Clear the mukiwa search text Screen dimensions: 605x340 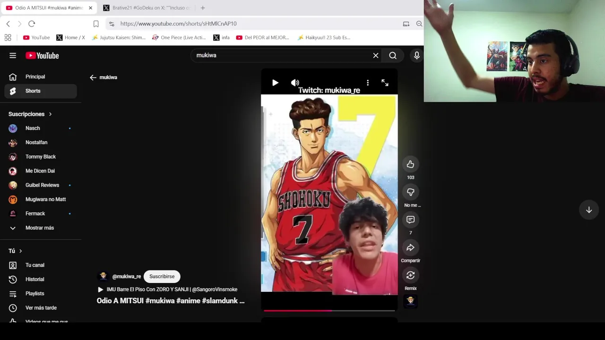376,56
